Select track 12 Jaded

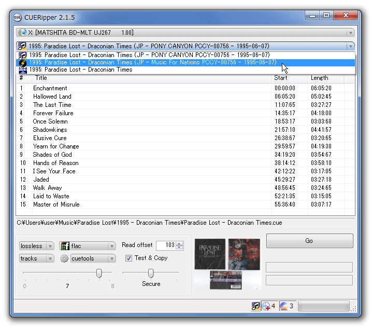click(x=185, y=180)
